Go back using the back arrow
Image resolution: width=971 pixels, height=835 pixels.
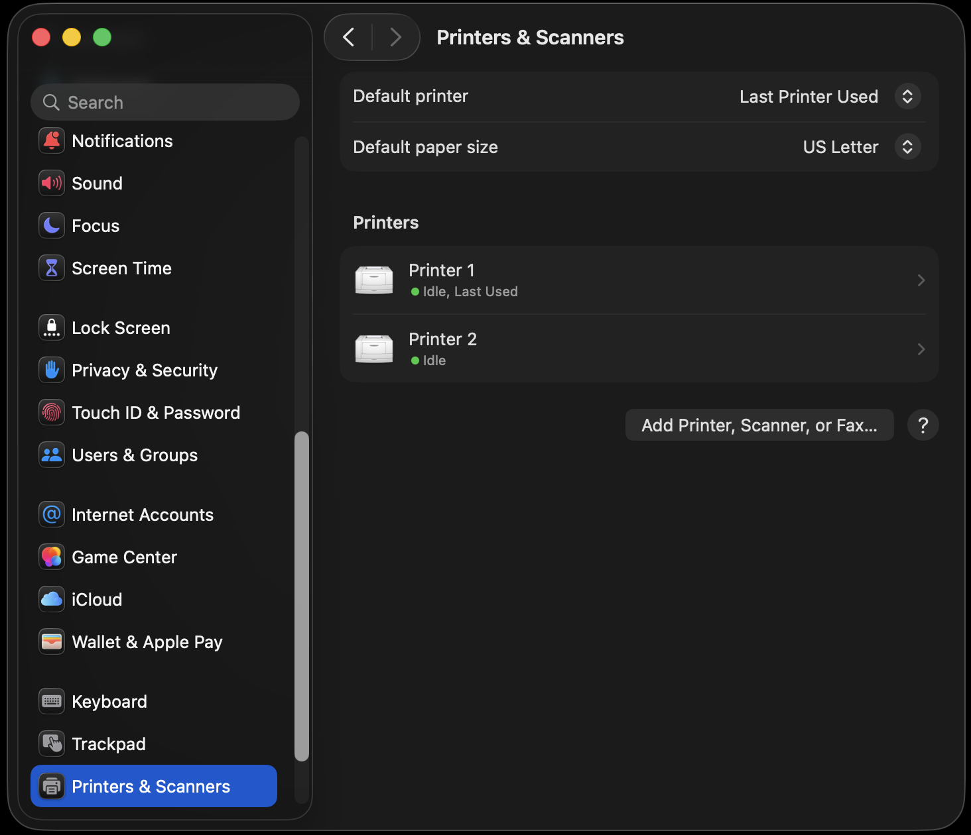[x=349, y=37]
